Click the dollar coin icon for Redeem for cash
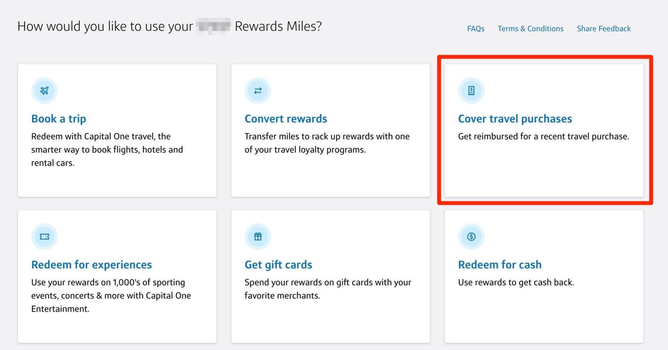668x350 pixels. coord(471,237)
